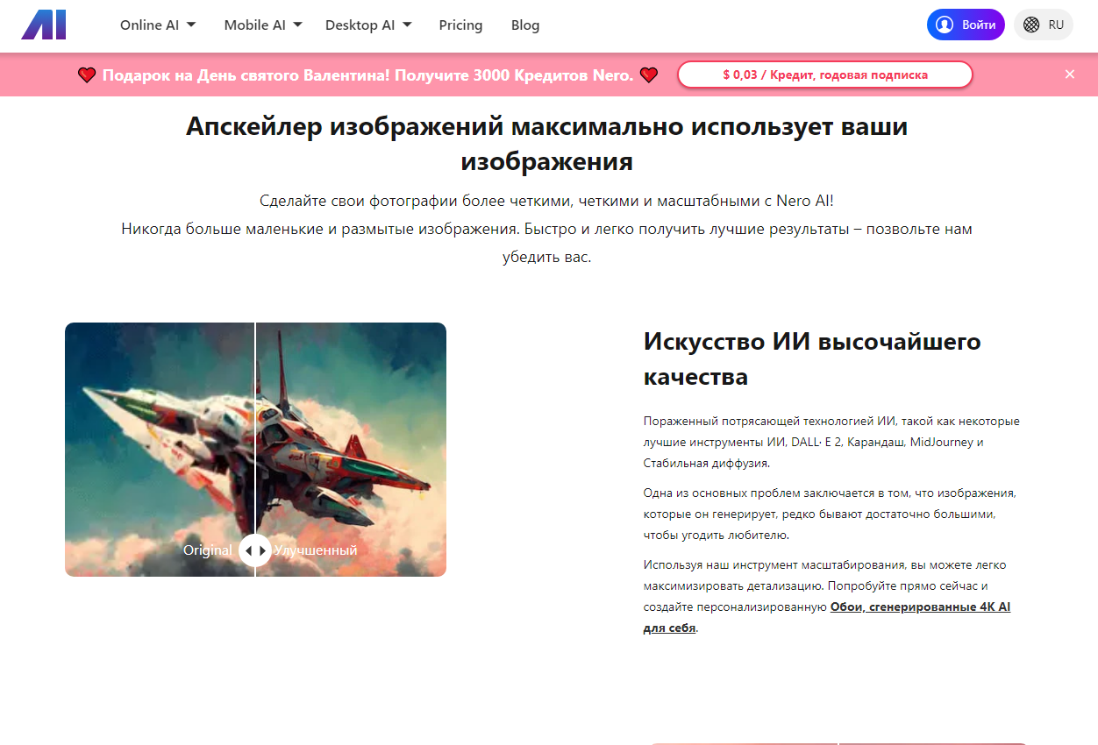Click the right heart icon in banner
1098x745 pixels.
649,75
